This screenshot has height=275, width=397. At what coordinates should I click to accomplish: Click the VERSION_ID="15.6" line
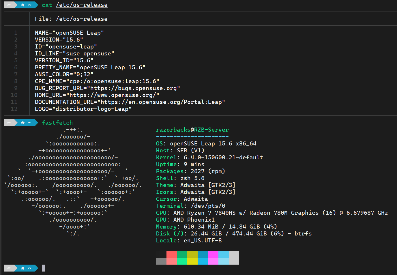click(x=64, y=60)
